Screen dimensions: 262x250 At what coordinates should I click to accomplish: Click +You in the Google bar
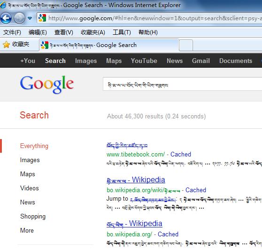28,61
